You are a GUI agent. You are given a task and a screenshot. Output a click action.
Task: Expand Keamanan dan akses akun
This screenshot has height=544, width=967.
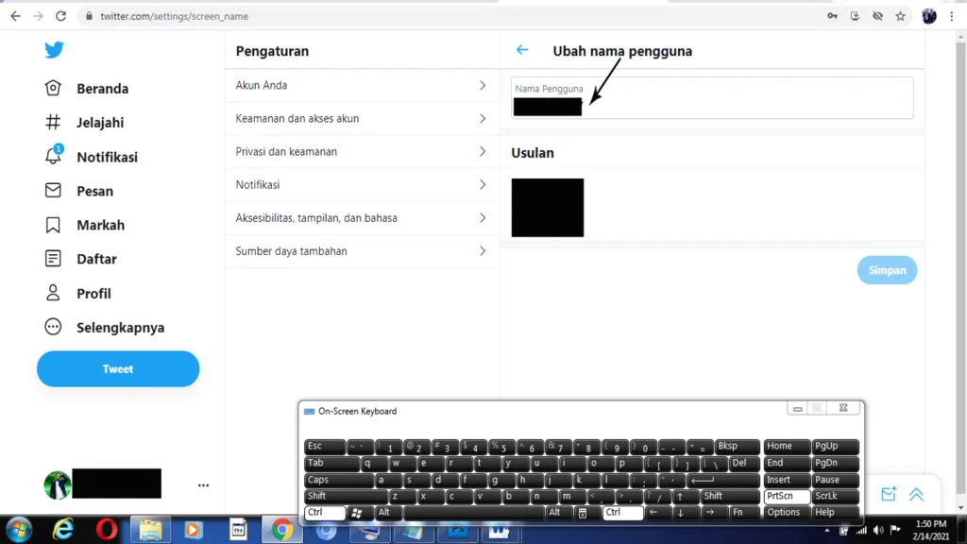tap(362, 118)
